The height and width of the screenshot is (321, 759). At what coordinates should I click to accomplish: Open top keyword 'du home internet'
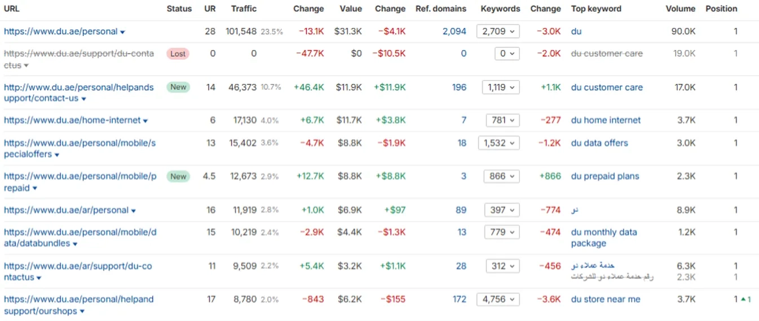coord(606,120)
